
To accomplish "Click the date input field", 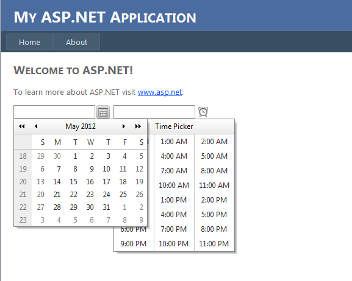I will [54, 112].
